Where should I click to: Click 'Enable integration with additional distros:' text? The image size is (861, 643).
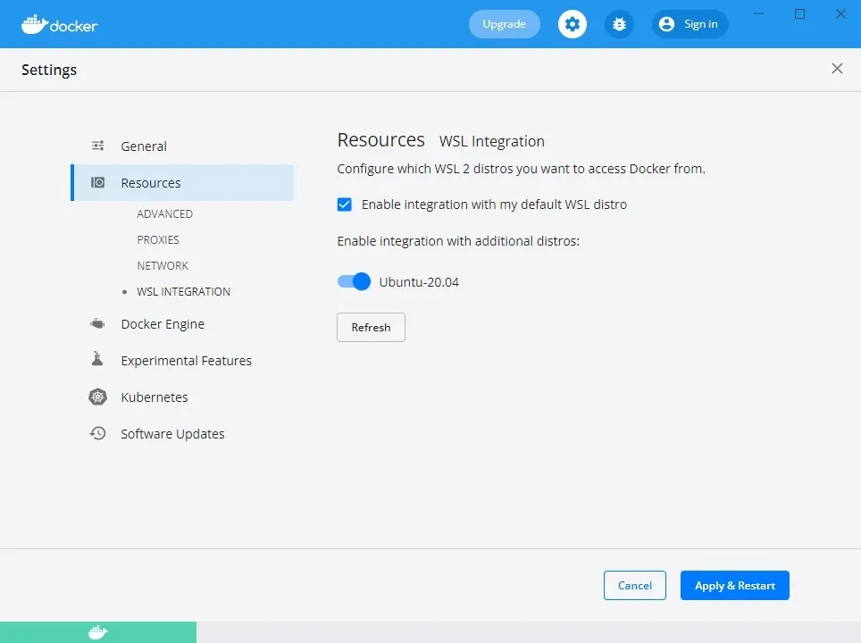pos(458,241)
